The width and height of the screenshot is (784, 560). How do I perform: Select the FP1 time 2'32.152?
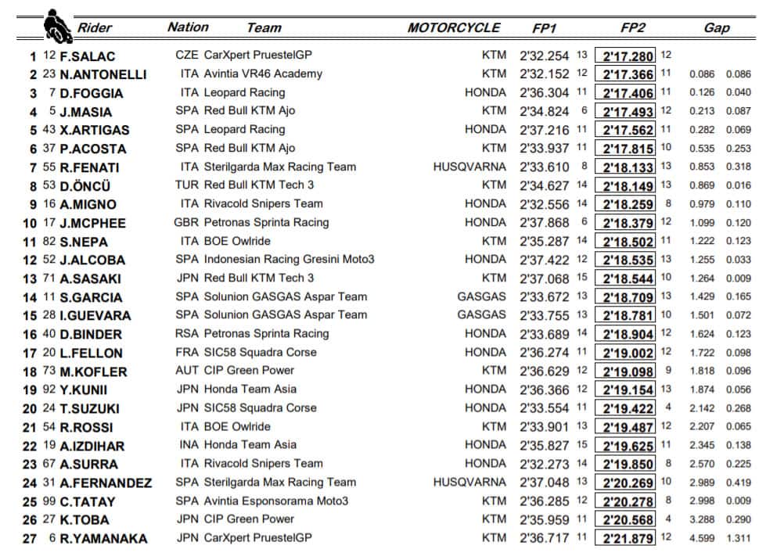click(544, 74)
